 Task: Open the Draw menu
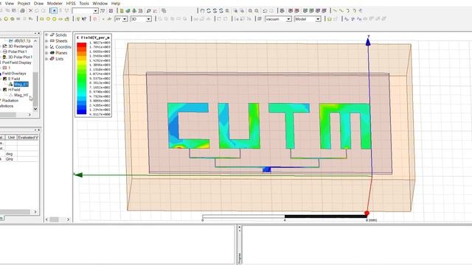pyautogui.click(x=38, y=3)
